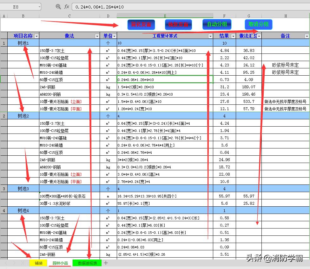Switch to the 数据透视表 sheet tab
The height and width of the screenshot is (269, 310).
[87, 263]
